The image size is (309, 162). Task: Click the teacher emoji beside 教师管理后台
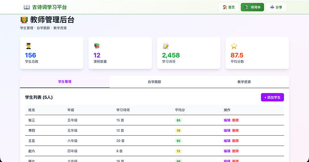24,20
